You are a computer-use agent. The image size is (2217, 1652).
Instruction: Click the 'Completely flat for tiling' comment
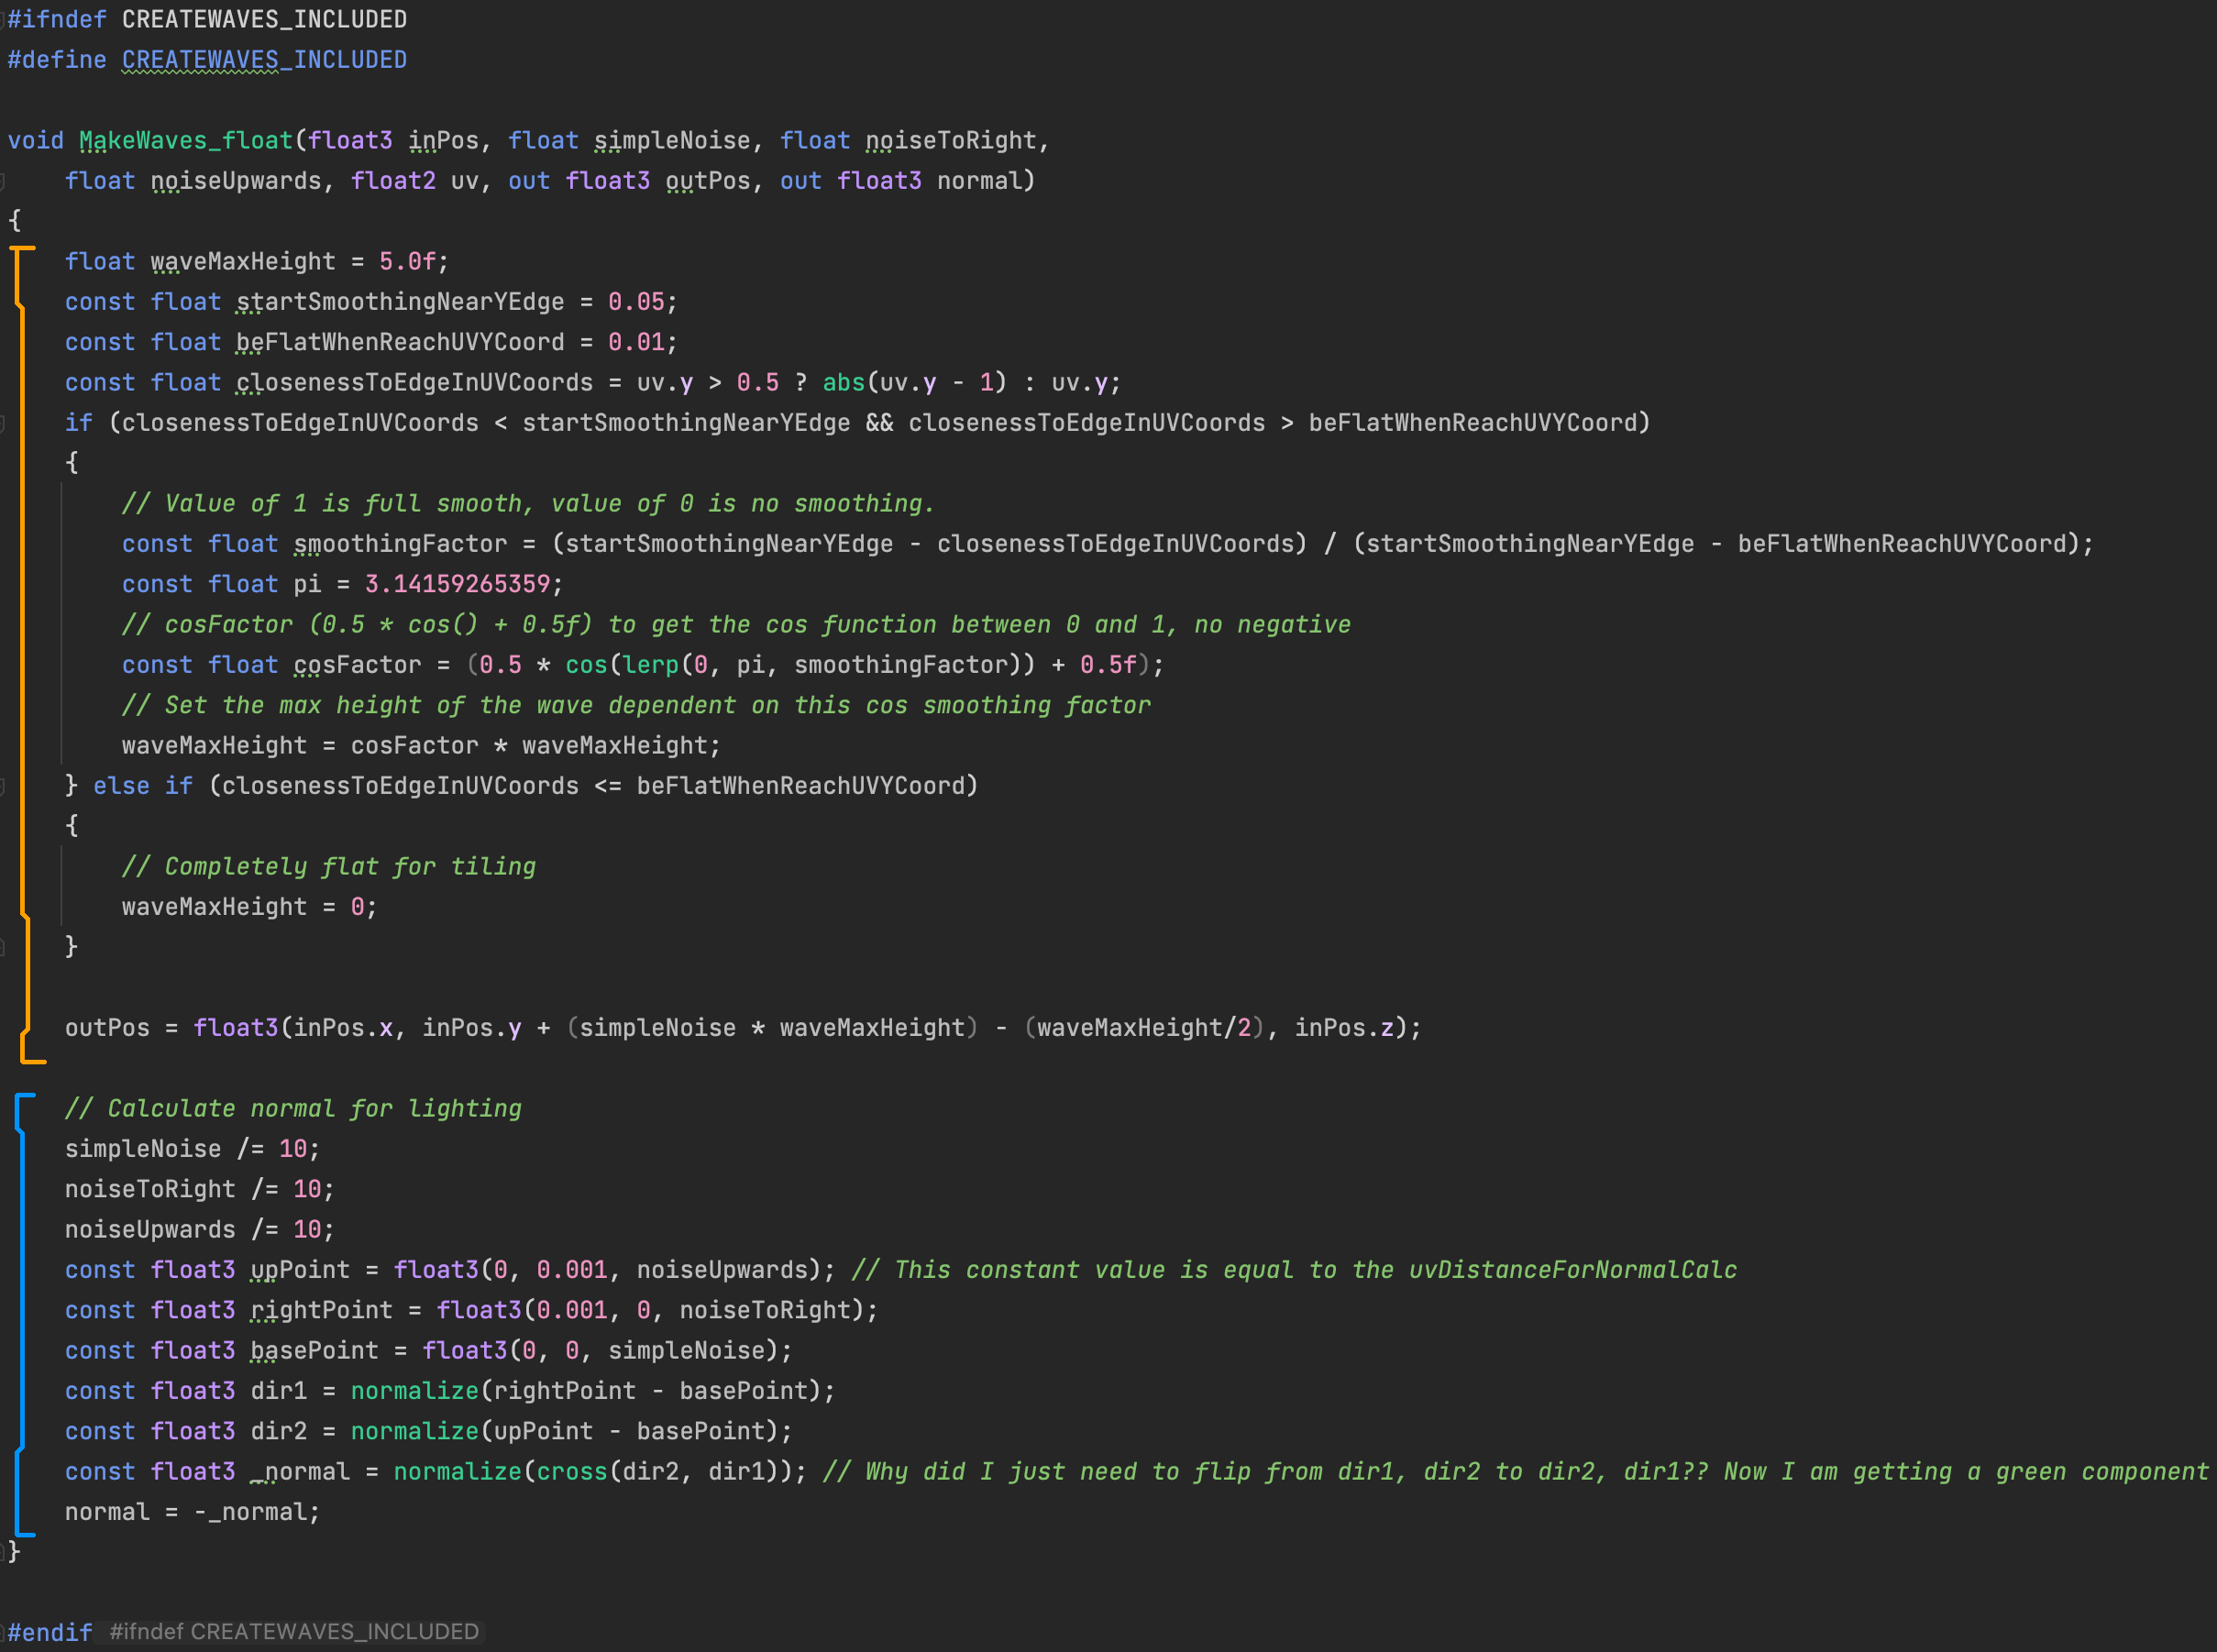pyautogui.click(x=329, y=867)
